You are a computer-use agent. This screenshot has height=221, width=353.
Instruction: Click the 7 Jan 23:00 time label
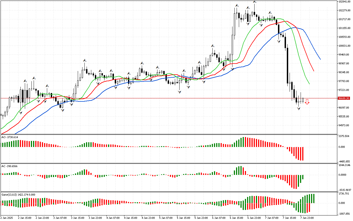[307, 218]
